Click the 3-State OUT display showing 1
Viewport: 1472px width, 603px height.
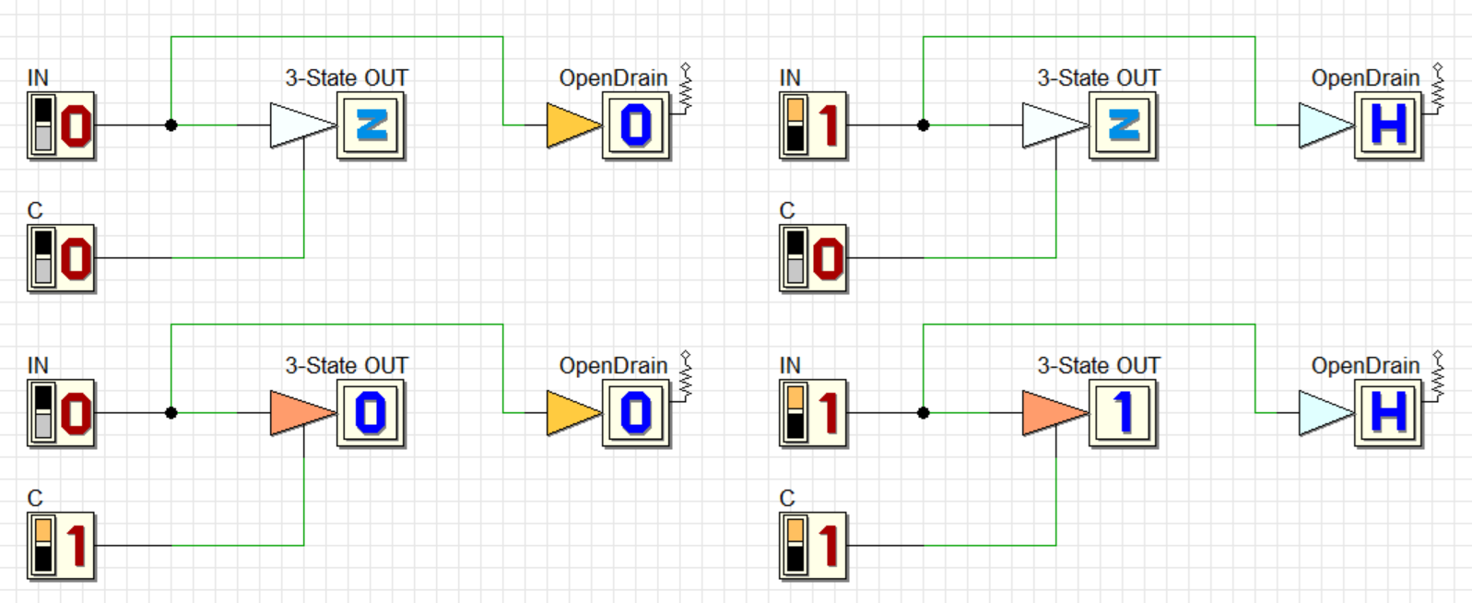coord(1124,413)
